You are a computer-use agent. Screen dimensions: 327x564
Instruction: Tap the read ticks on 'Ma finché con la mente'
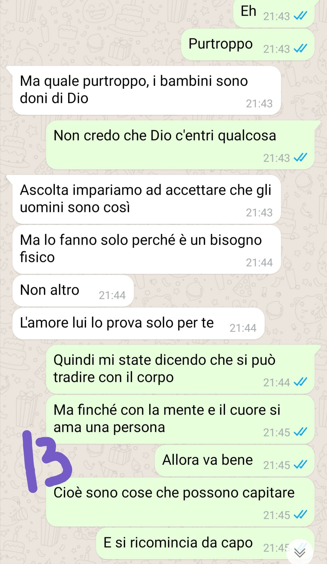tap(301, 432)
